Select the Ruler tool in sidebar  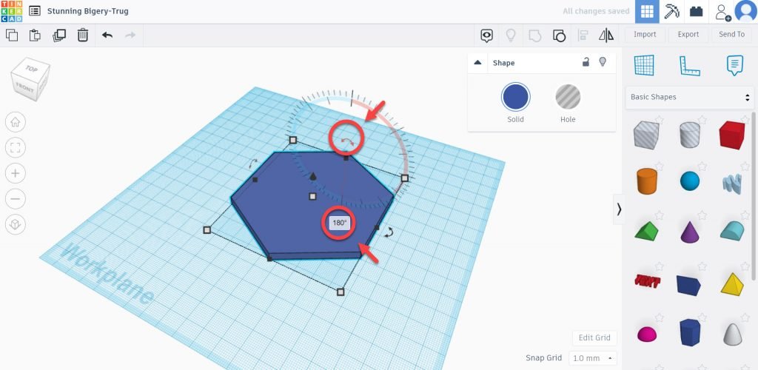tap(689, 66)
